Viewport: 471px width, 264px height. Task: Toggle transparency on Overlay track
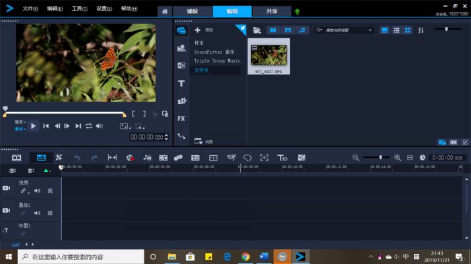[50, 213]
